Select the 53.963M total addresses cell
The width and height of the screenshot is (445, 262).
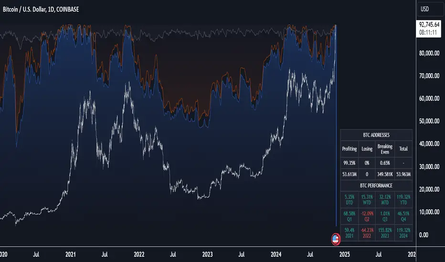403,174
